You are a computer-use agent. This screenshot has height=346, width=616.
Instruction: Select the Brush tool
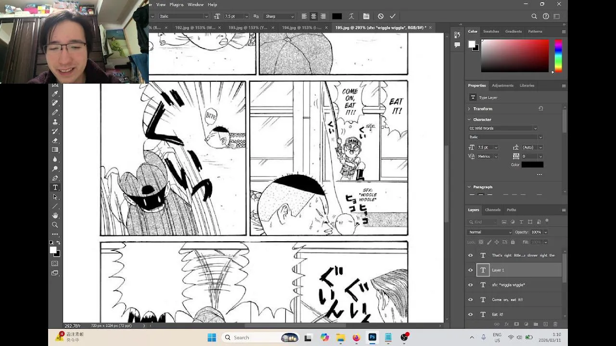click(55, 112)
